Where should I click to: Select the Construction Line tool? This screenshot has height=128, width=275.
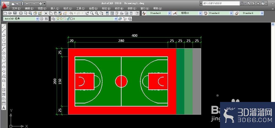pyautogui.click(x=4, y=31)
